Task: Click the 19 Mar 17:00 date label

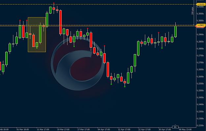Action: pos(63,130)
